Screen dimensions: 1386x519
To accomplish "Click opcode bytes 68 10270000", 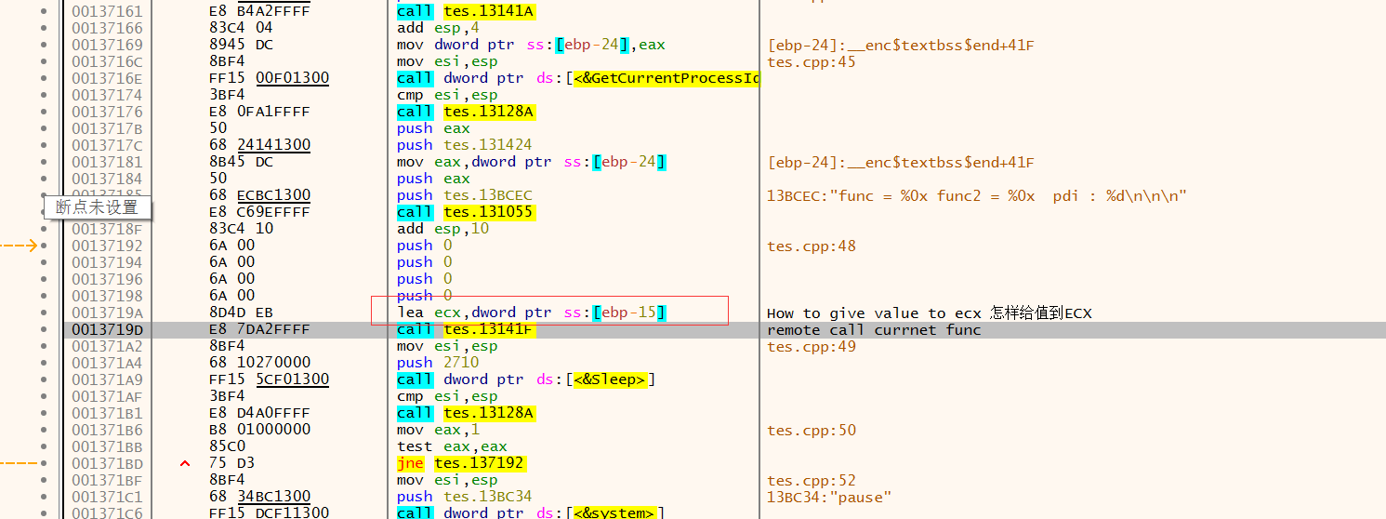I will point(259,363).
